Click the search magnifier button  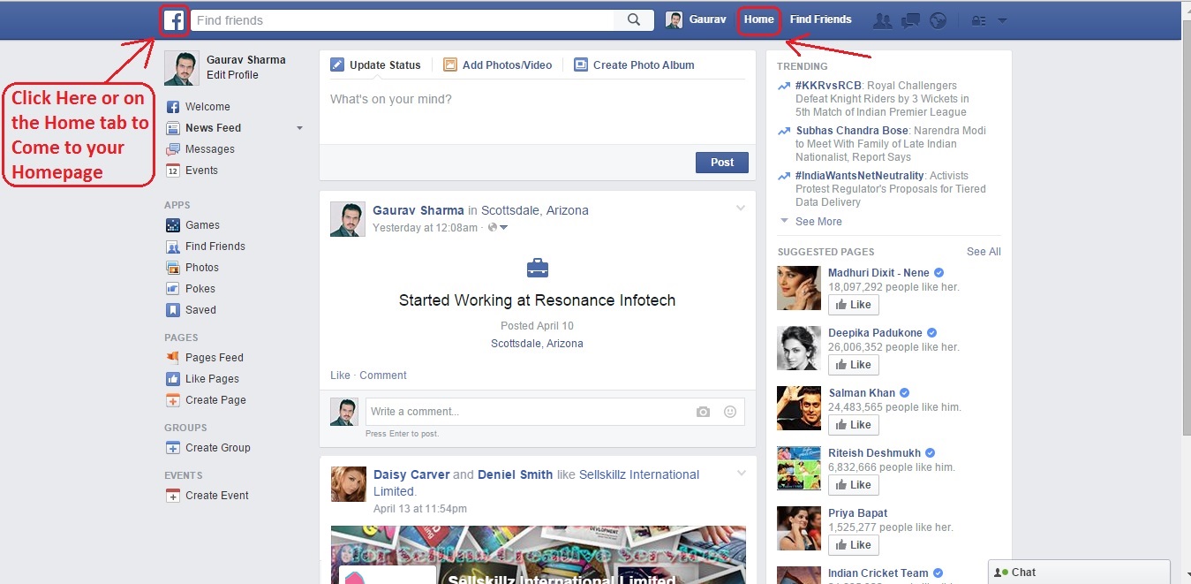coord(634,20)
